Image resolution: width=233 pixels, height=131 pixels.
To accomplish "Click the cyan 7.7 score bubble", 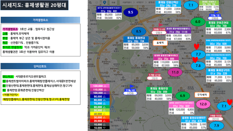I will [198, 54].
